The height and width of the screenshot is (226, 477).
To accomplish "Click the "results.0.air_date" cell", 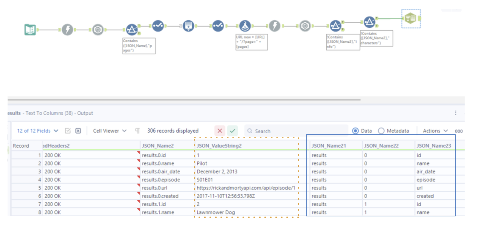I will [x=167, y=172].
